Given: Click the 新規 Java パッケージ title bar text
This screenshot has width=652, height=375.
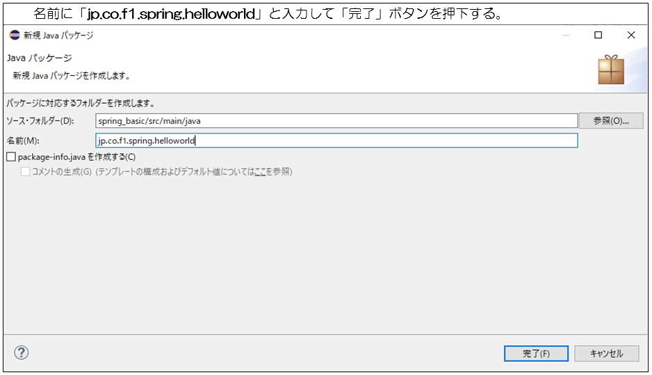Looking at the screenshot, I should [x=58, y=35].
